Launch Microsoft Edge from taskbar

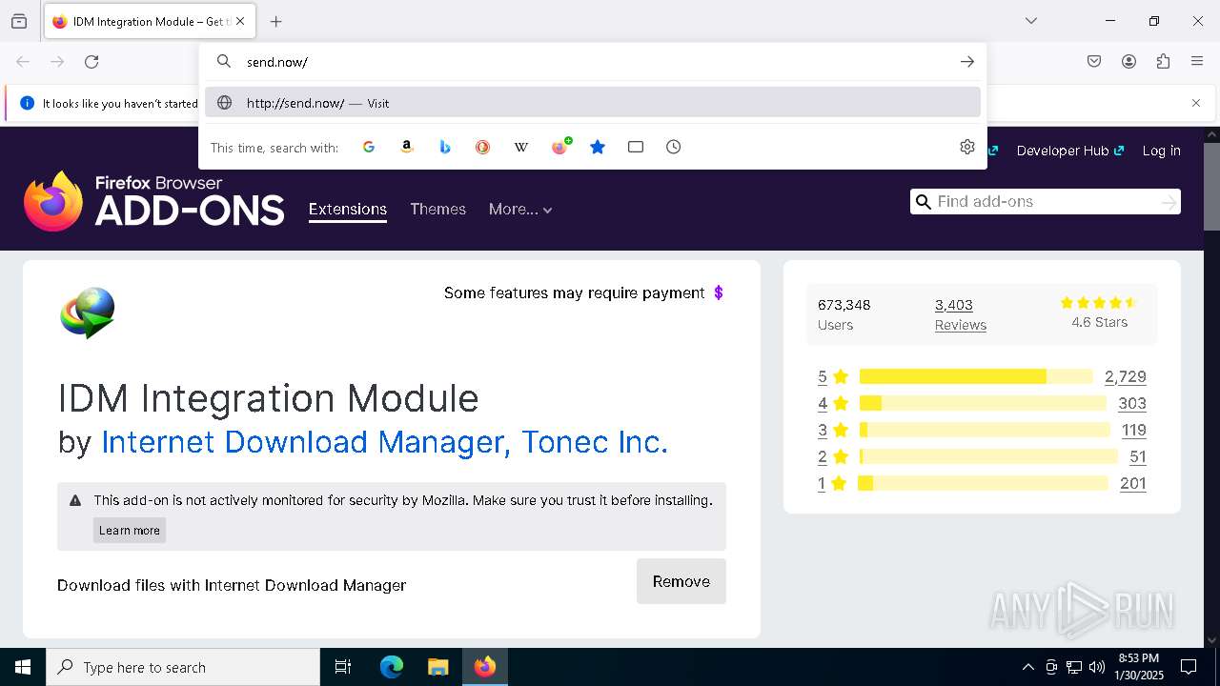pos(392,667)
